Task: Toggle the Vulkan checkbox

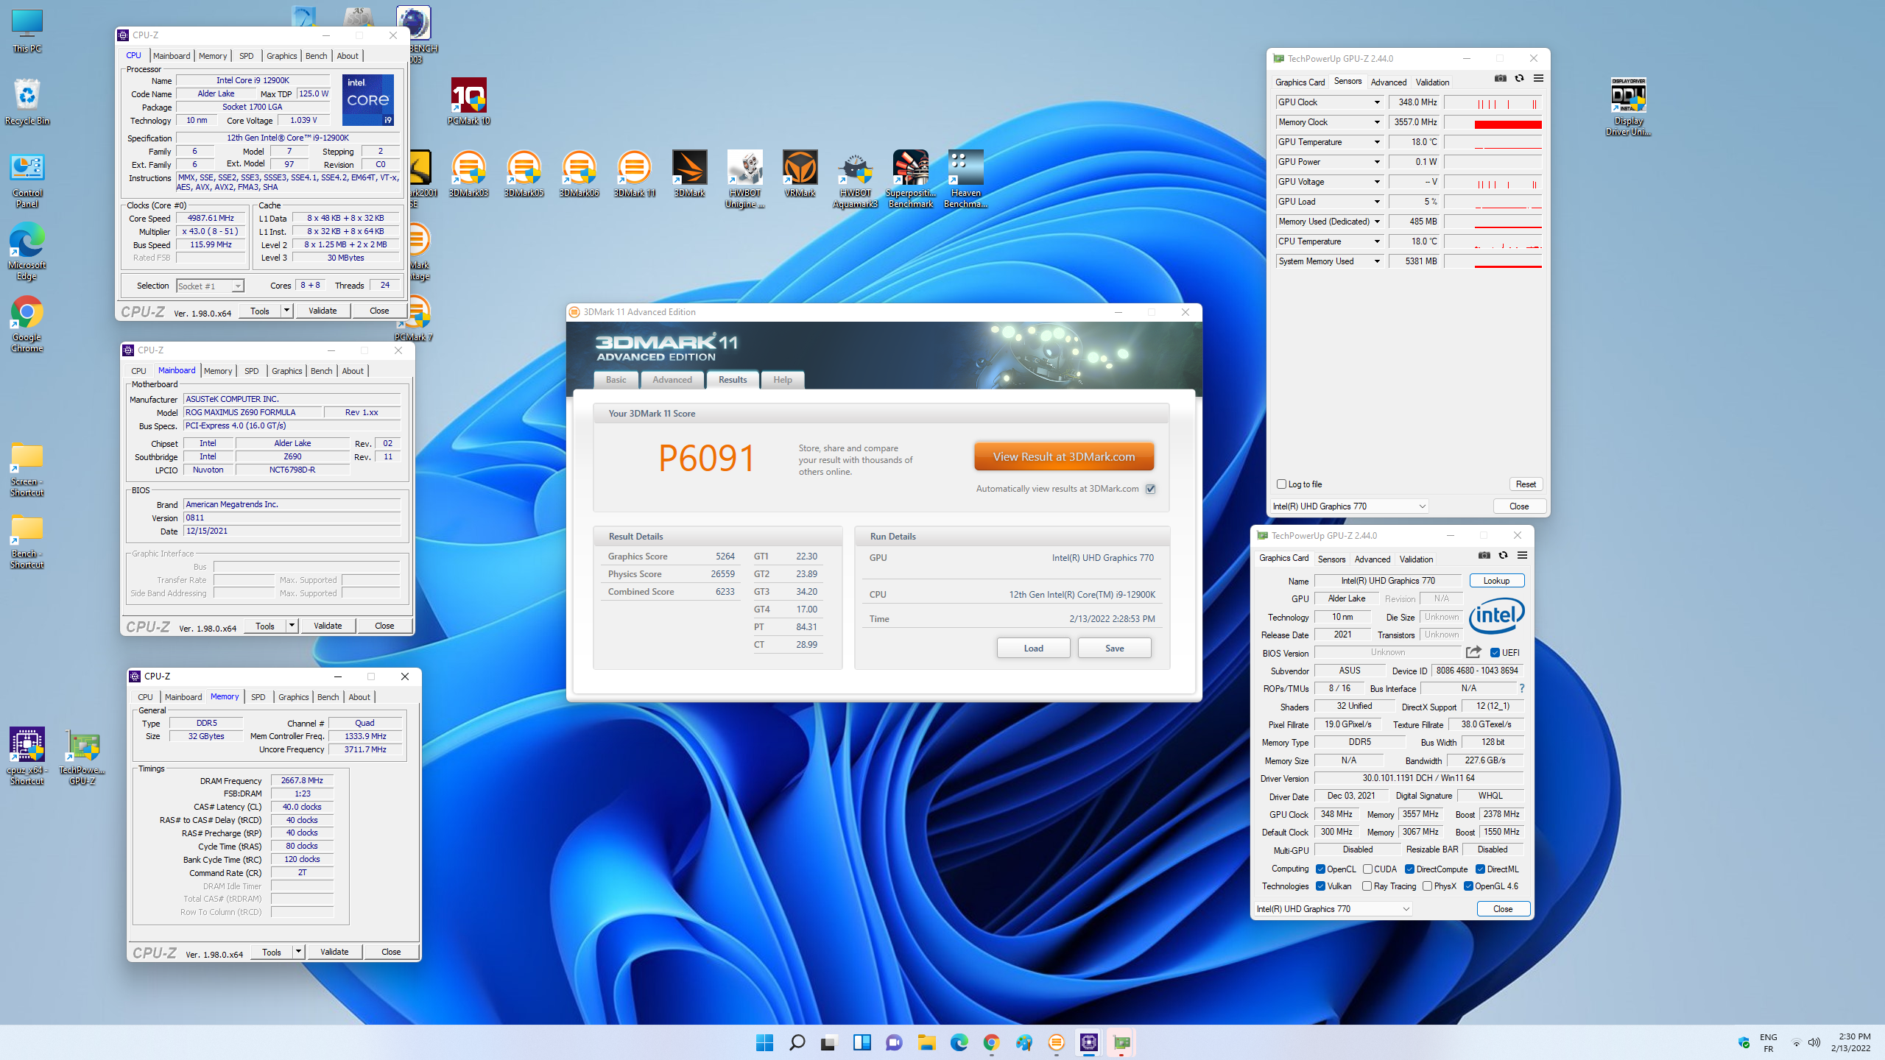Action: [x=1320, y=886]
